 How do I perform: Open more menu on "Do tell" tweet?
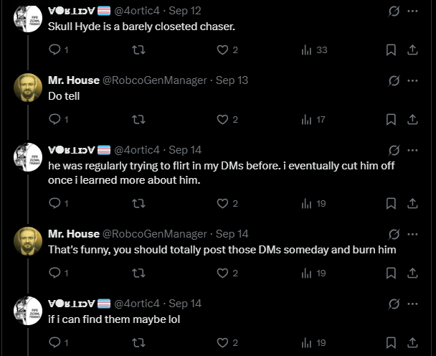pos(413,80)
